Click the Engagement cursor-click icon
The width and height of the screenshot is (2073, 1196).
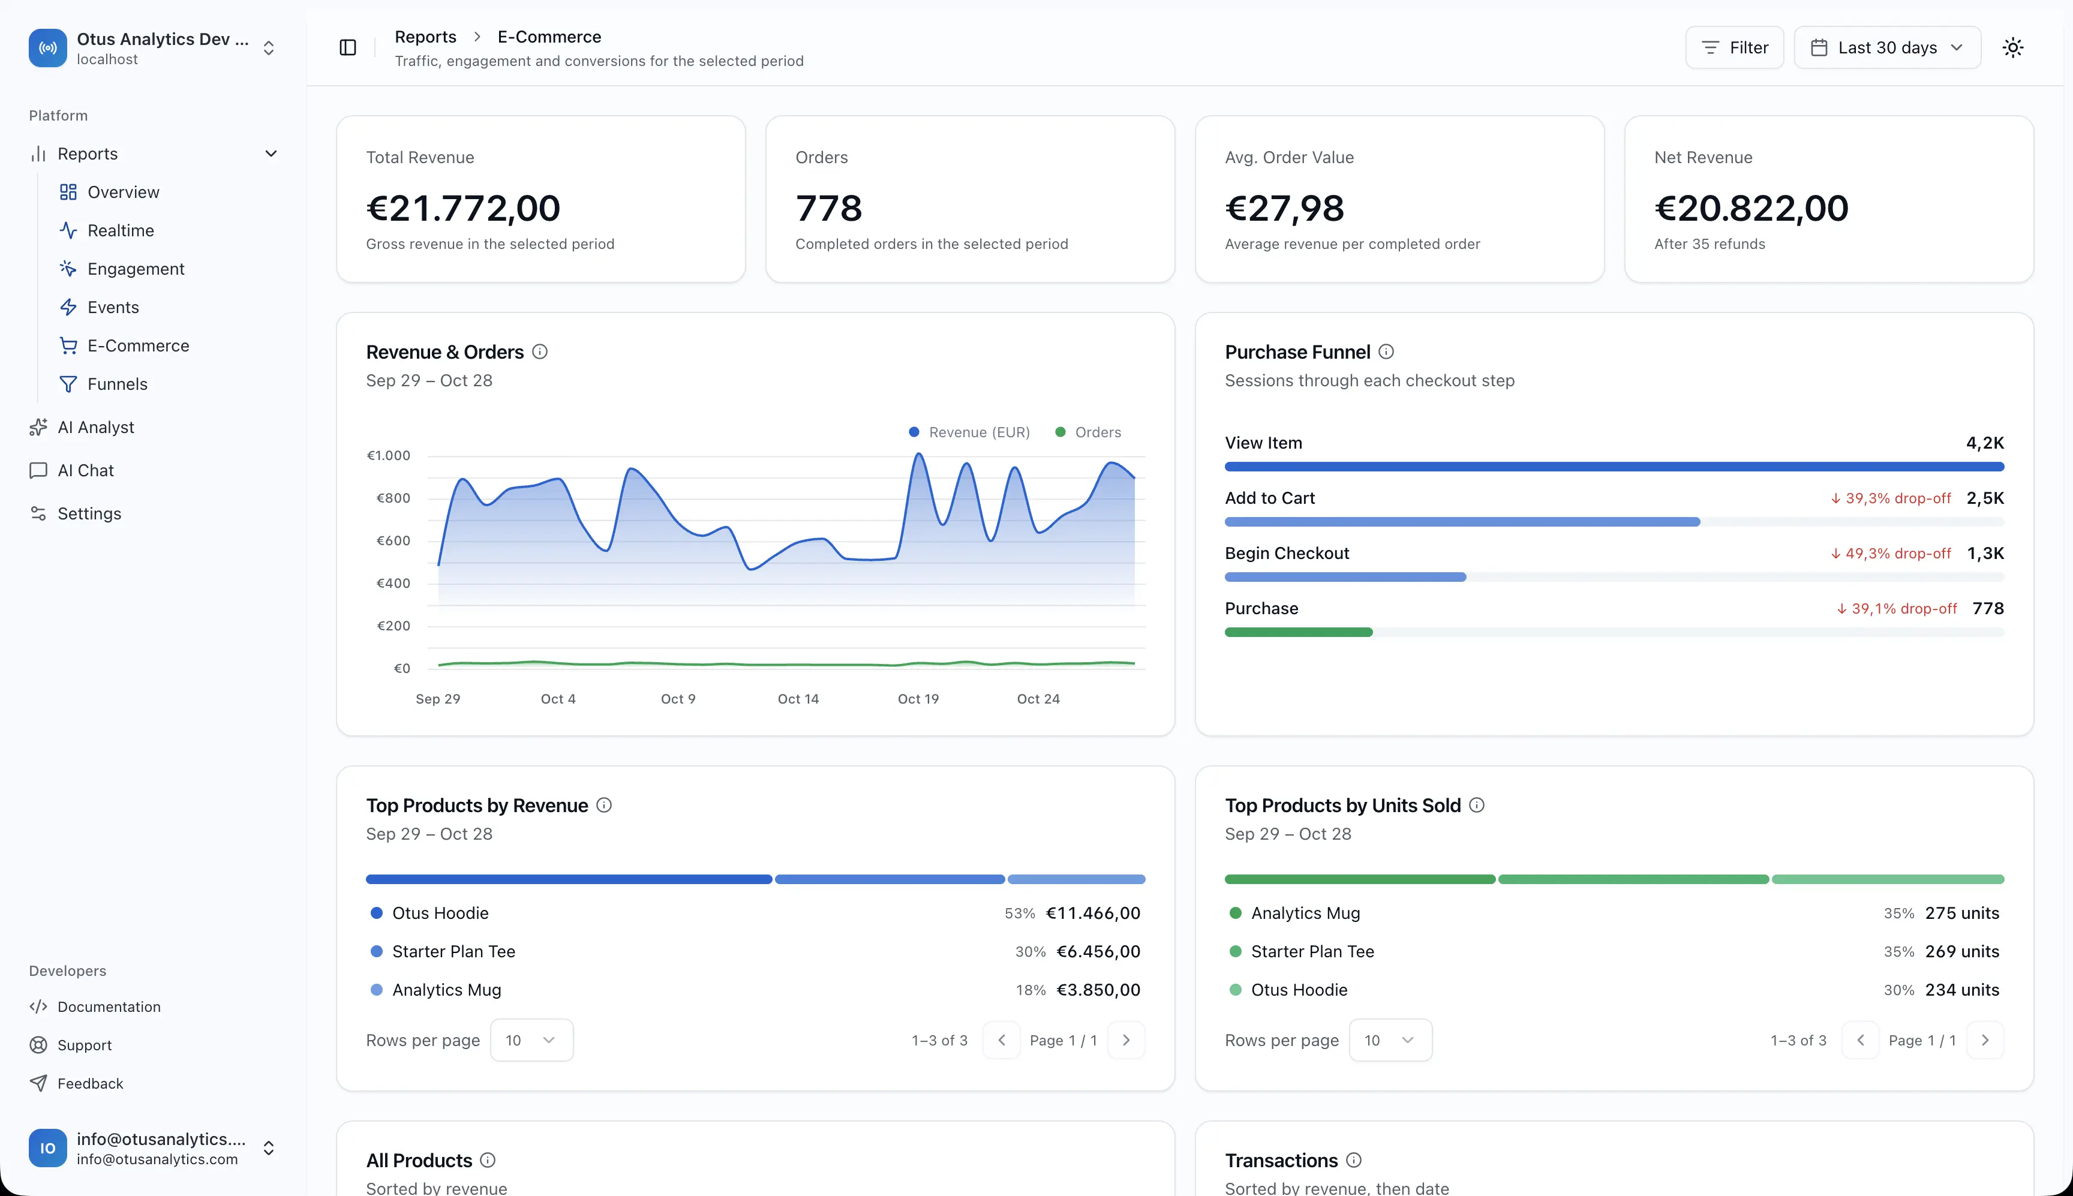68,269
